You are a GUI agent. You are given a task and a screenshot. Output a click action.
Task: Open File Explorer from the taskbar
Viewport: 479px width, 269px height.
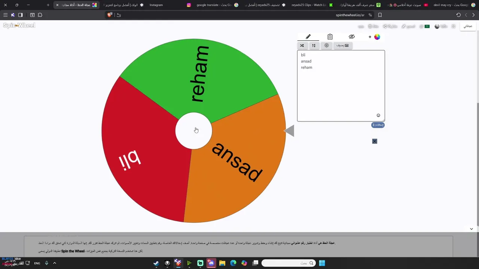[x=222, y=263]
